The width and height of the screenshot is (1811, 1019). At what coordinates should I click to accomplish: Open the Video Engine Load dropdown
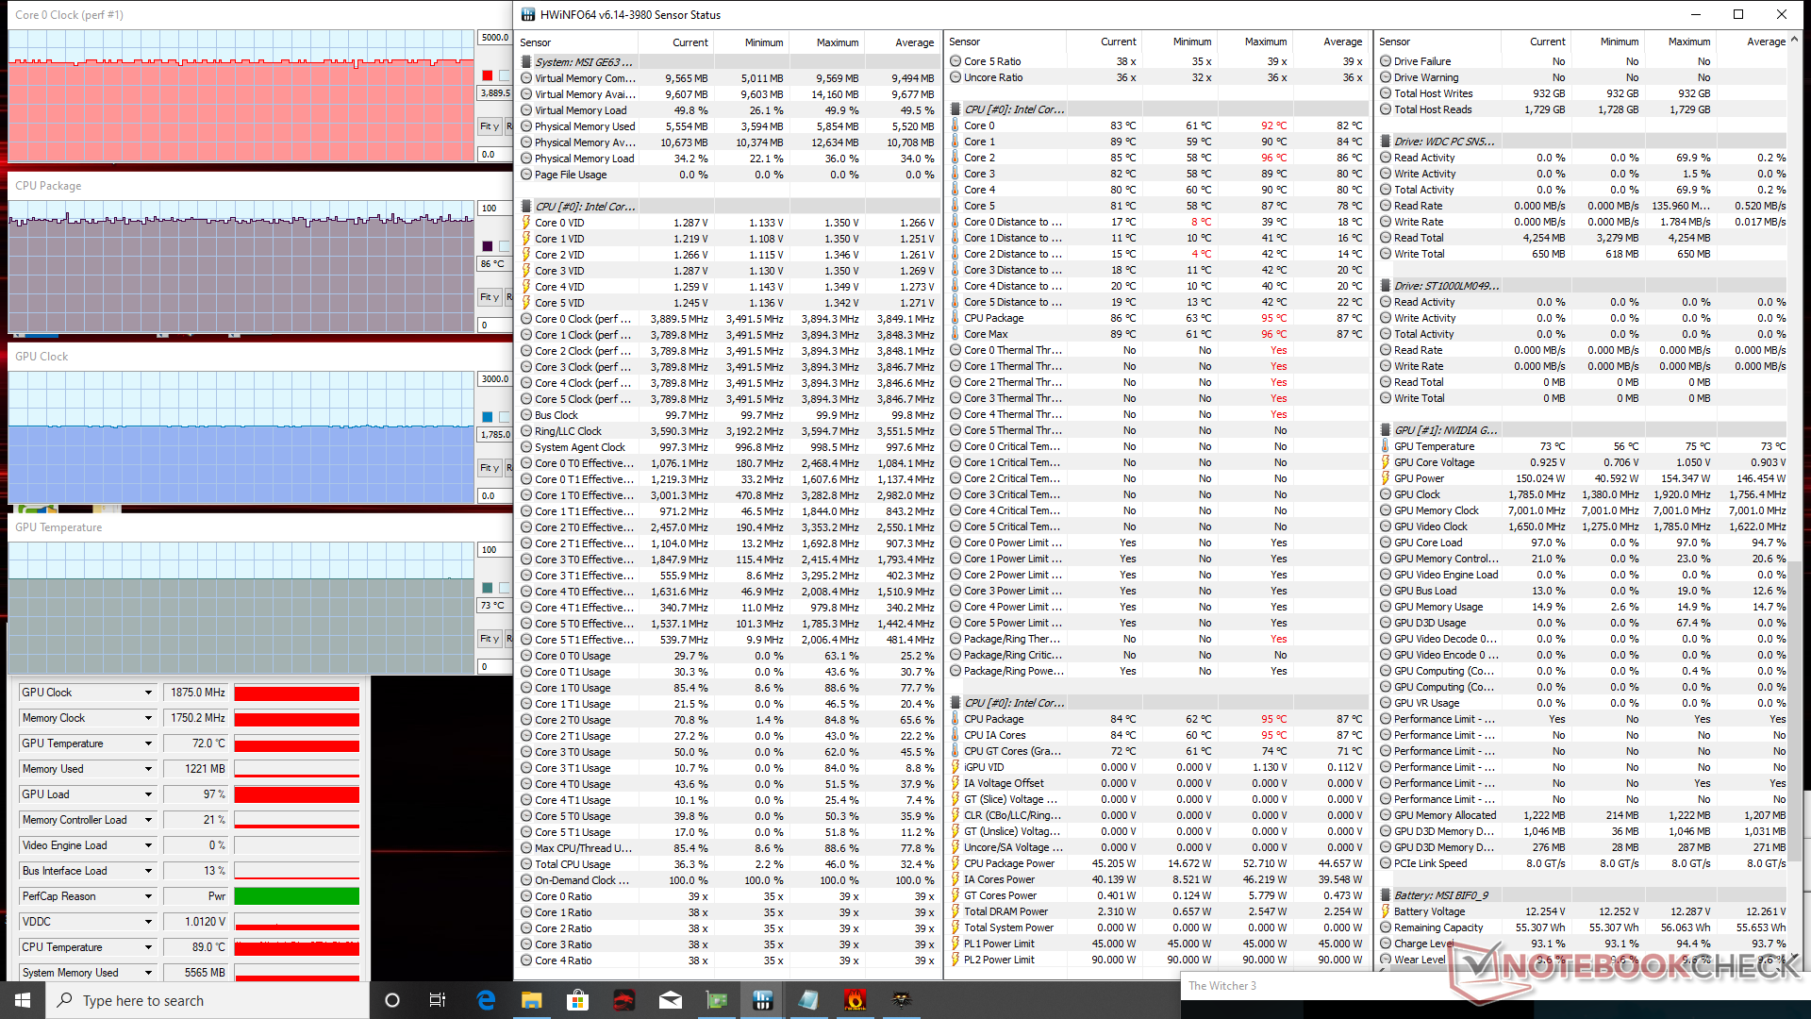[148, 845]
